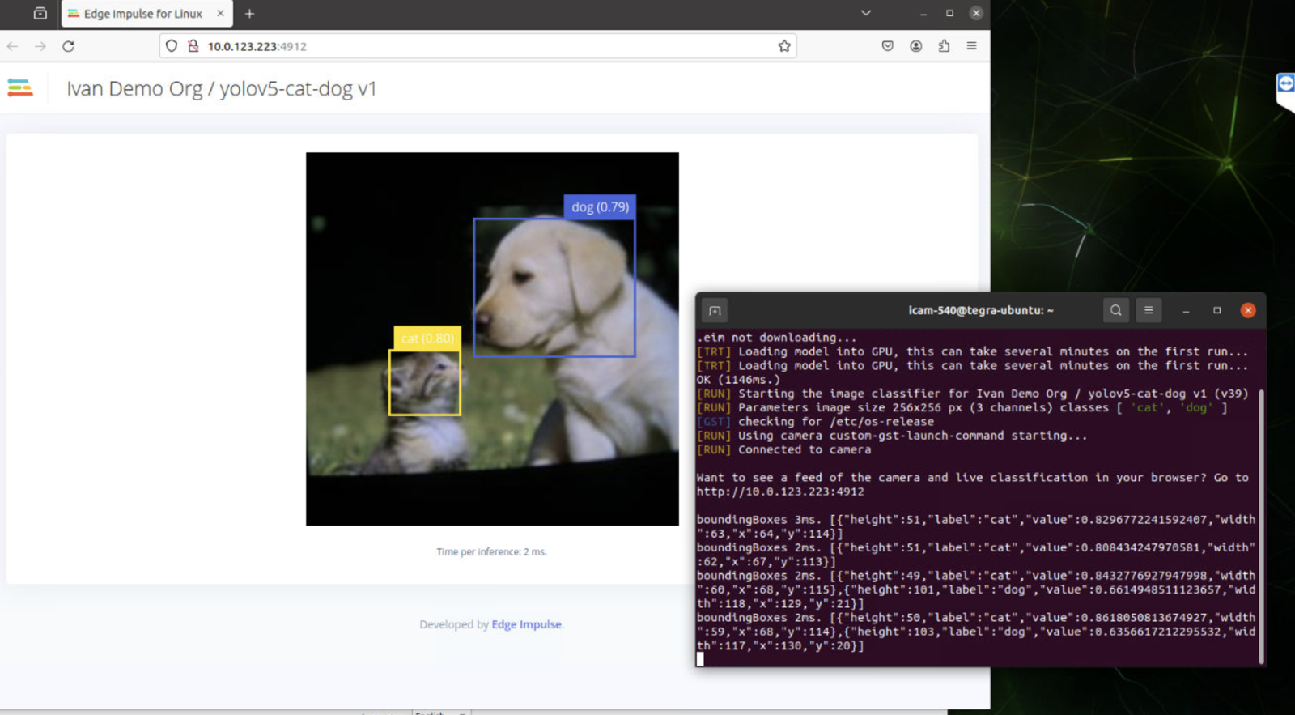Go forward to next page

coord(40,46)
